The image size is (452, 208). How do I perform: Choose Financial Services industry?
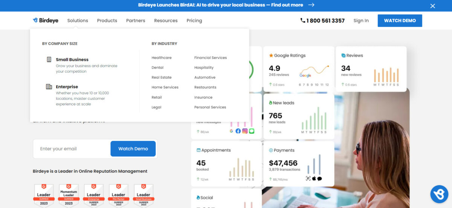211,58
